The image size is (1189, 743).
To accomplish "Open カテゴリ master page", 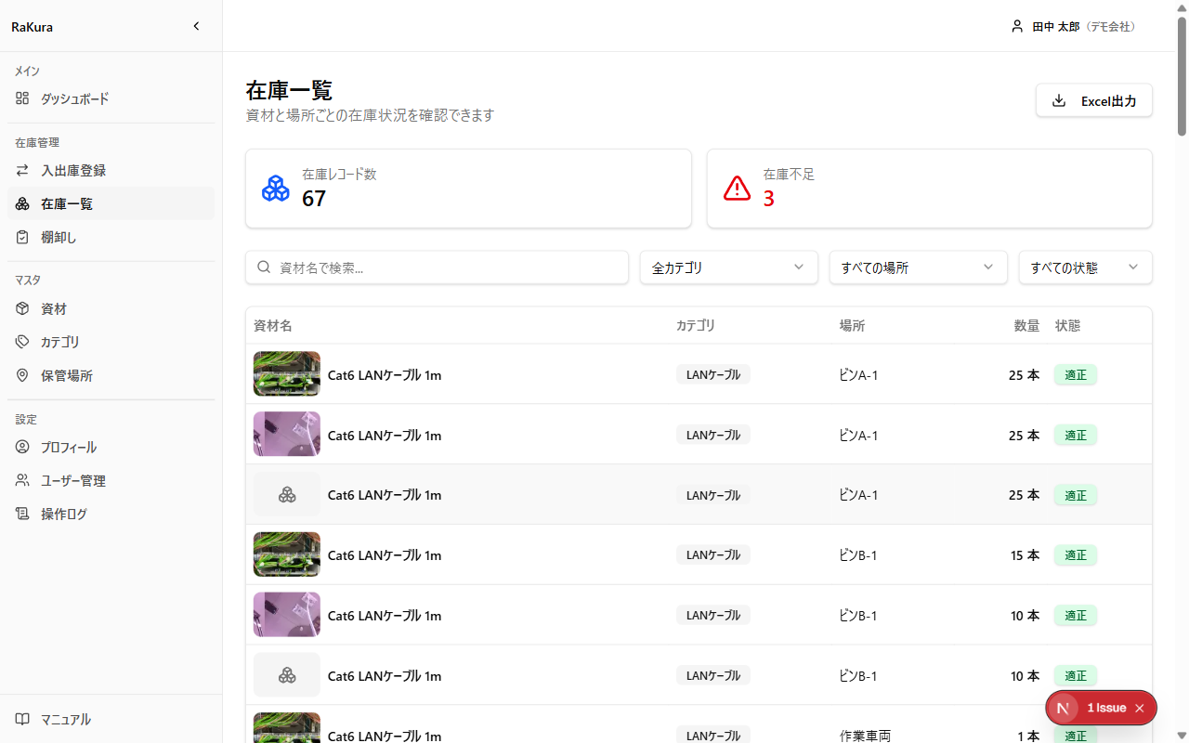I will (x=111, y=343).
